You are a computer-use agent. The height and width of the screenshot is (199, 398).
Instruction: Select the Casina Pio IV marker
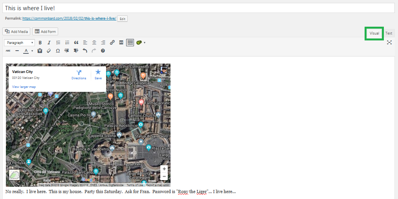pyautogui.click(x=94, y=115)
